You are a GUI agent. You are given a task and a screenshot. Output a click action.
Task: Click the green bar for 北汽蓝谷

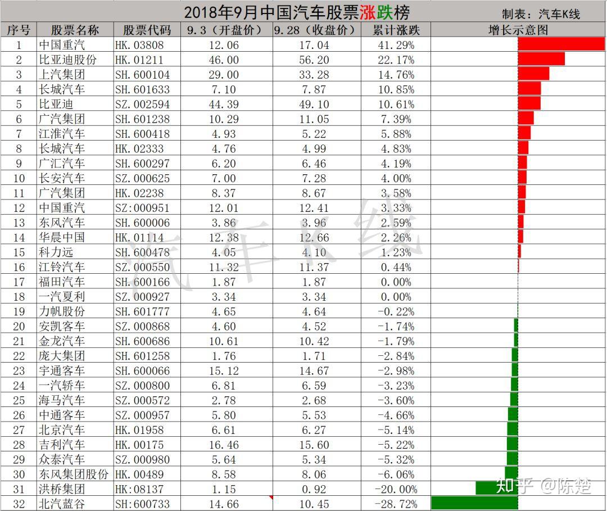474,503
